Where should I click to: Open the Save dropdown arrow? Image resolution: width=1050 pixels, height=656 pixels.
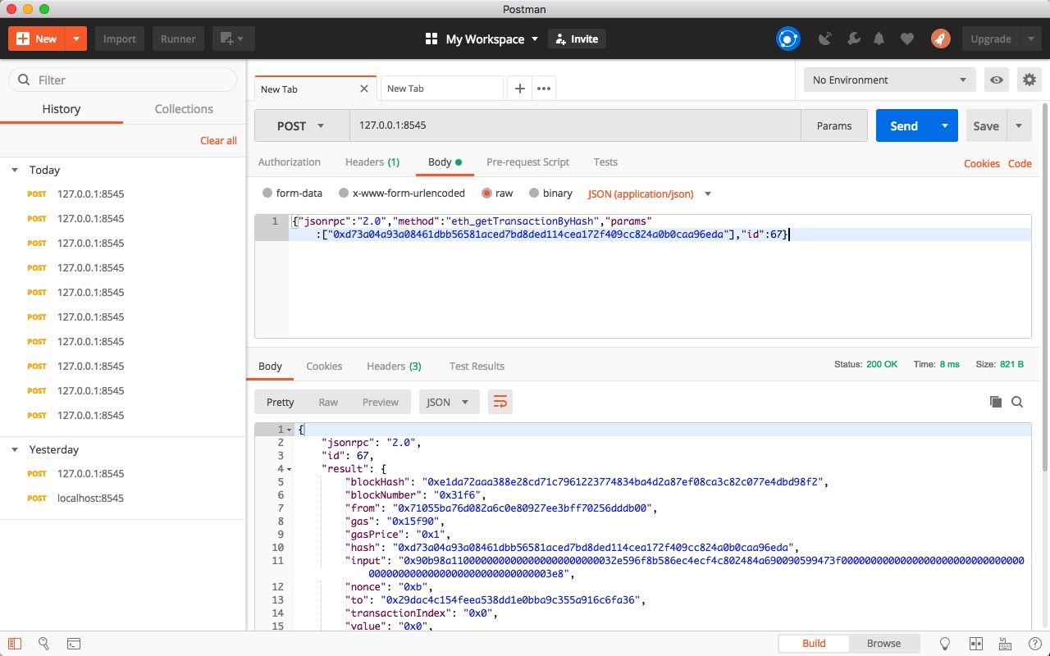coord(1019,125)
